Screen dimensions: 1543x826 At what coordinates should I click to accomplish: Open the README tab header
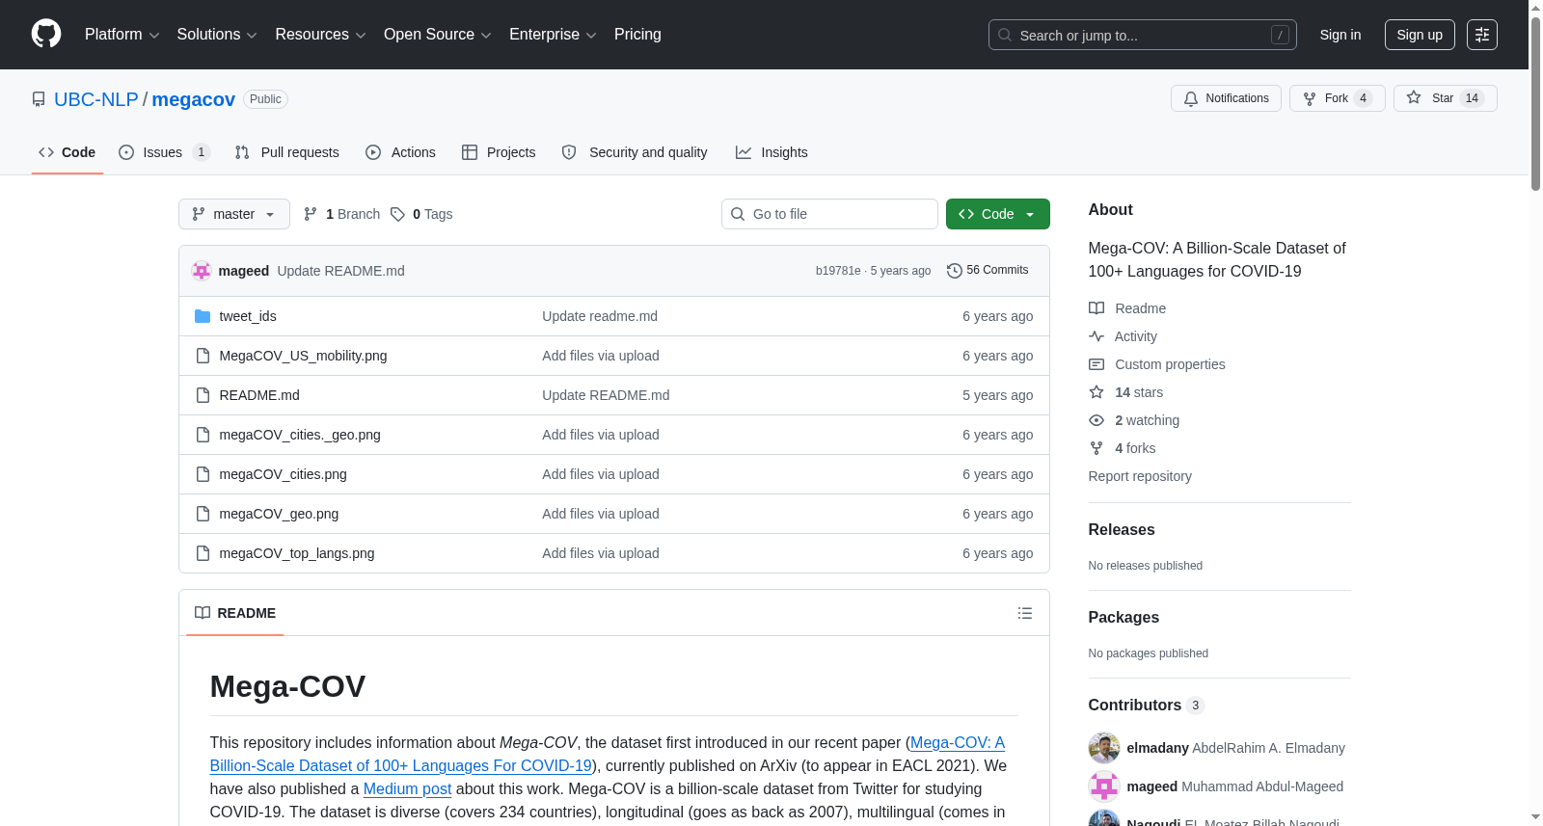(235, 613)
